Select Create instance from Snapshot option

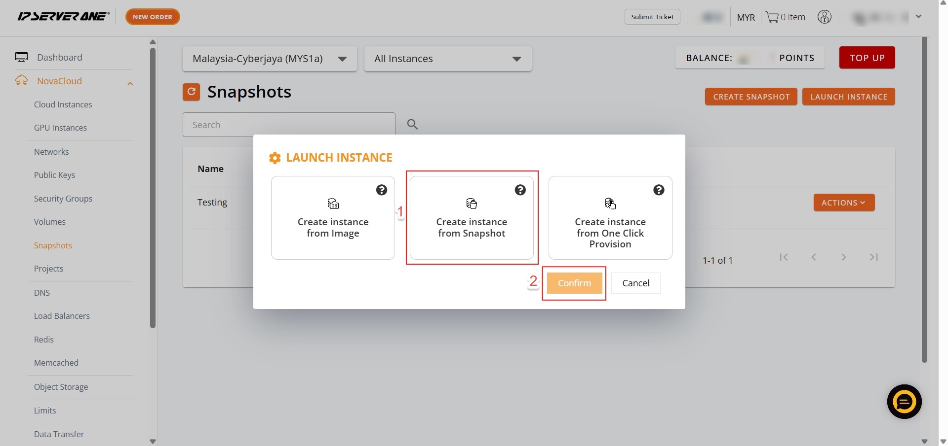tap(472, 218)
